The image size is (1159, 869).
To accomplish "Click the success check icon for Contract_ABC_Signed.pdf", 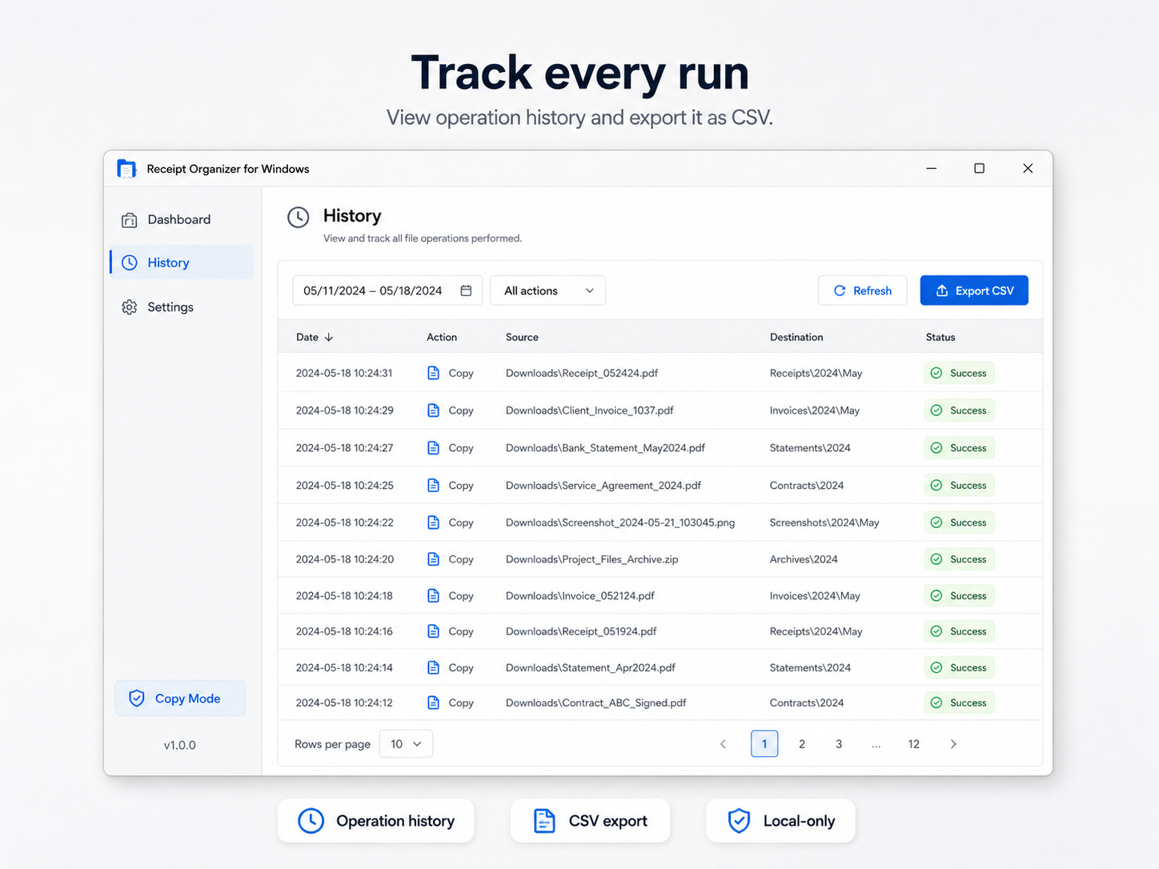I will 936,703.
